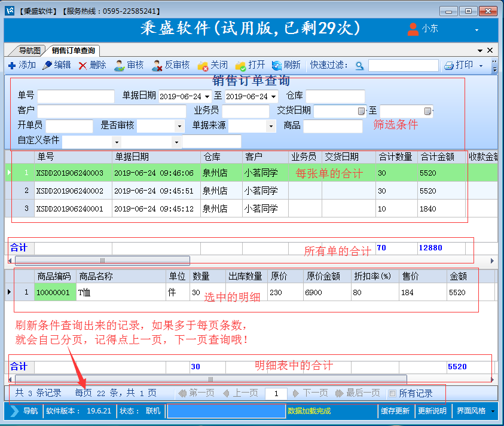Click the detail grid horizontal scrollbar thumb
This screenshot has height=426, width=504.
click(x=211, y=379)
